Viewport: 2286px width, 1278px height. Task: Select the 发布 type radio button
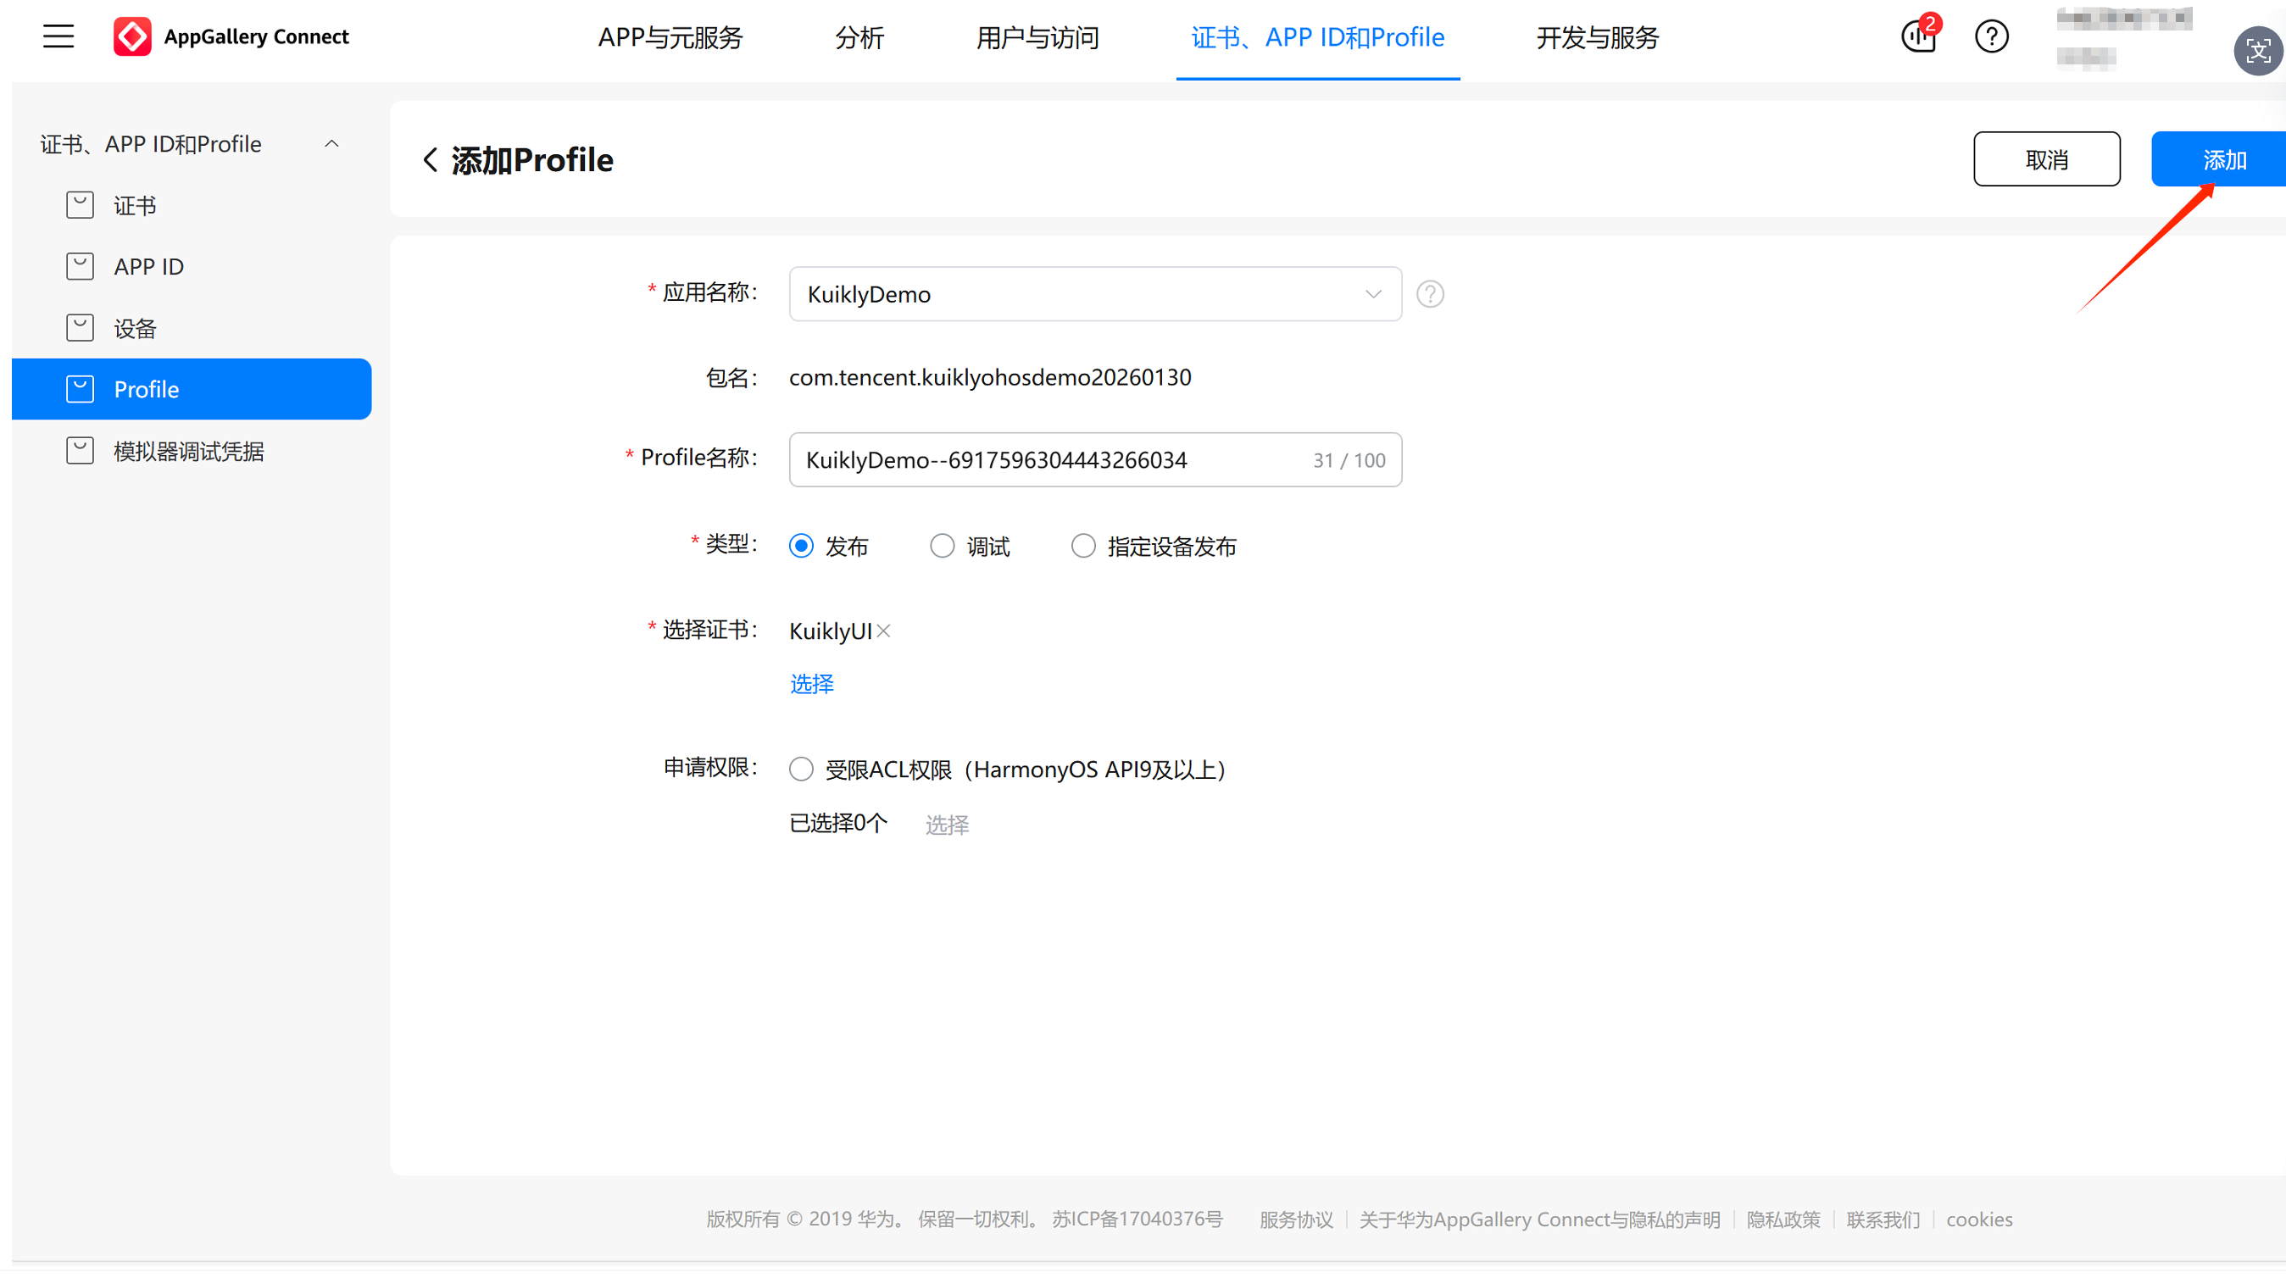click(x=801, y=546)
